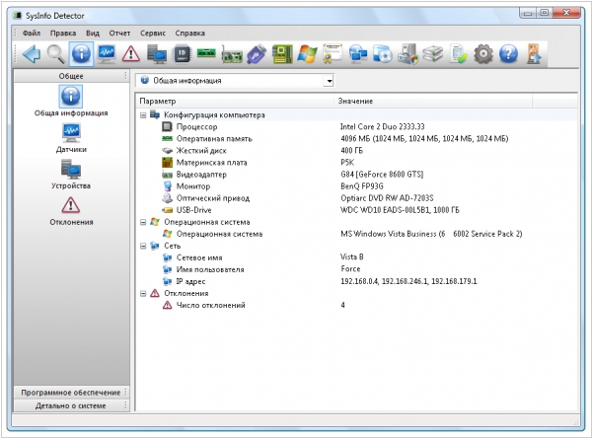Select the Материнская плата row
The image size is (592, 438).
(357, 163)
